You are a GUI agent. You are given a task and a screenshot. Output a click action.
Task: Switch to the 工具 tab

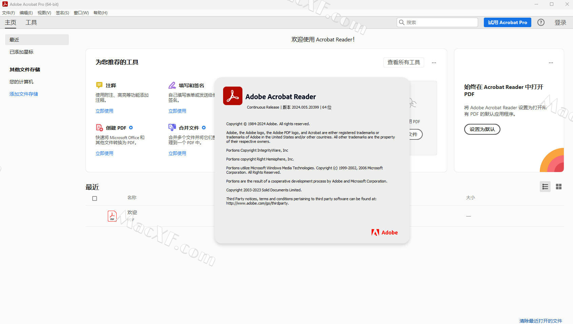(31, 22)
